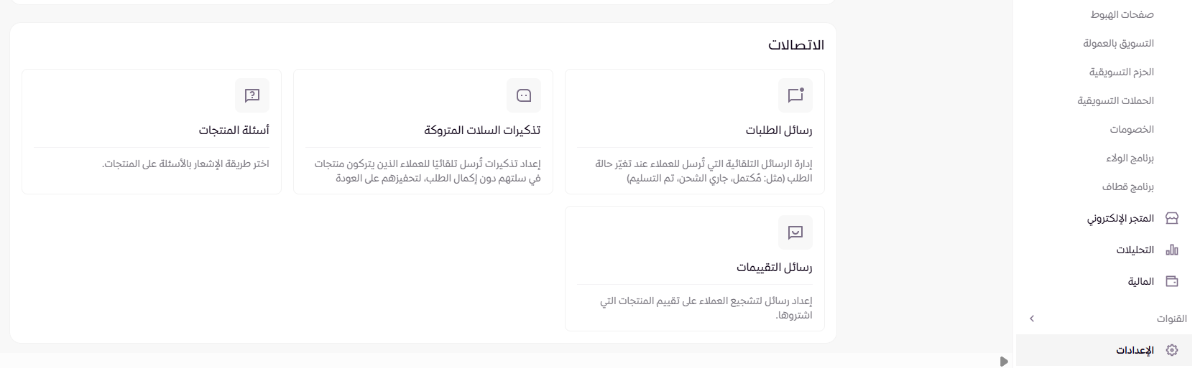
Task: Expand the القنوات section chevron
Action: click(x=1032, y=319)
